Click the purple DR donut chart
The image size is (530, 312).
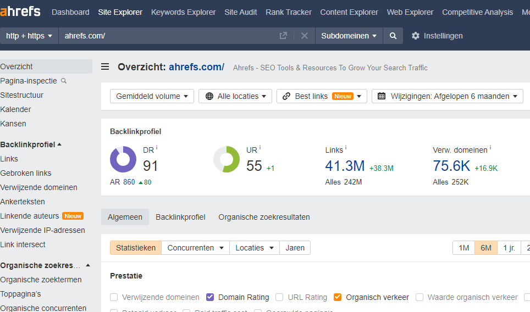click(123, 159)
